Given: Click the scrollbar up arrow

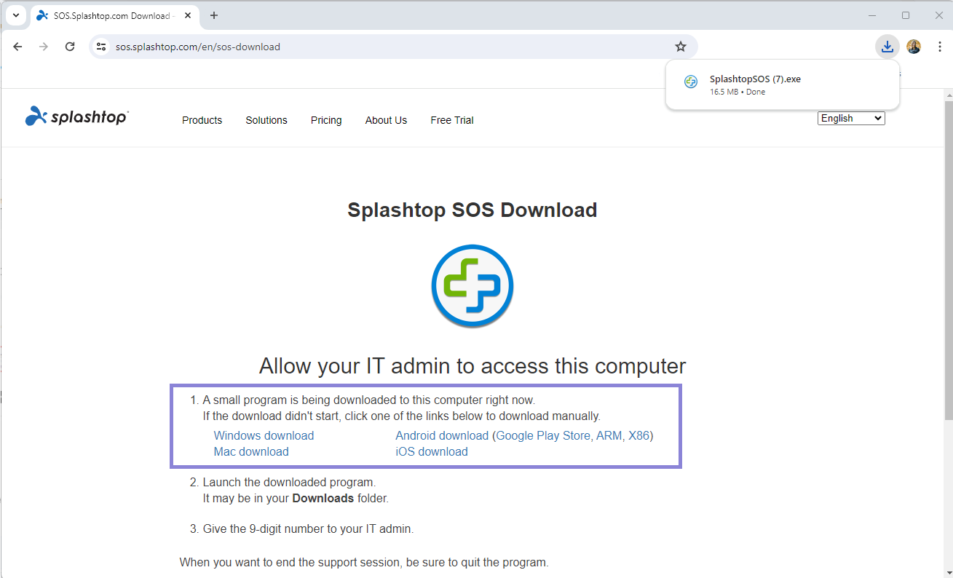Looking at the screenshot, I should [948, 95].
